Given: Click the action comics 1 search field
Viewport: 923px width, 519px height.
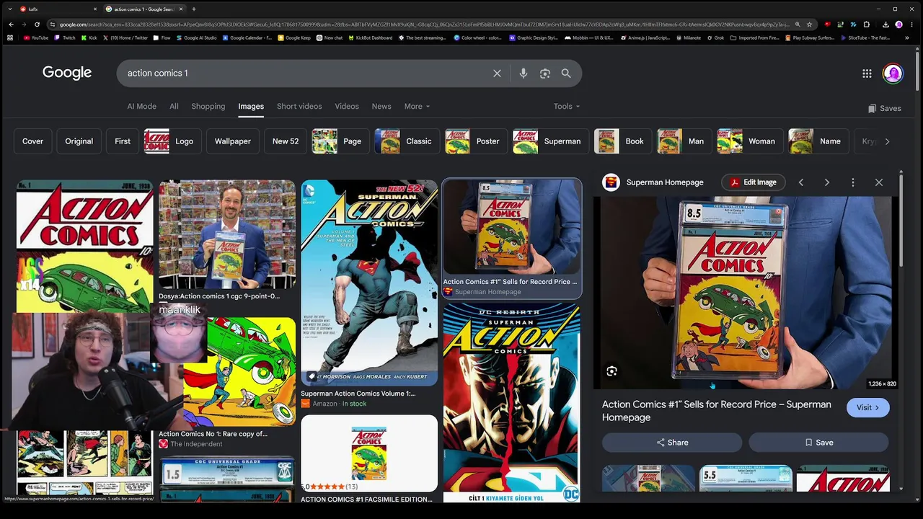Looking at the screenshot, I should click(x=304, y=73).
